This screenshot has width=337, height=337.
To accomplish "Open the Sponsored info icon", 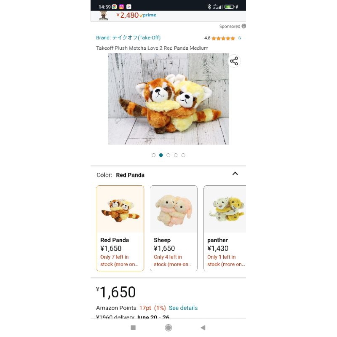I will (244, 26).
